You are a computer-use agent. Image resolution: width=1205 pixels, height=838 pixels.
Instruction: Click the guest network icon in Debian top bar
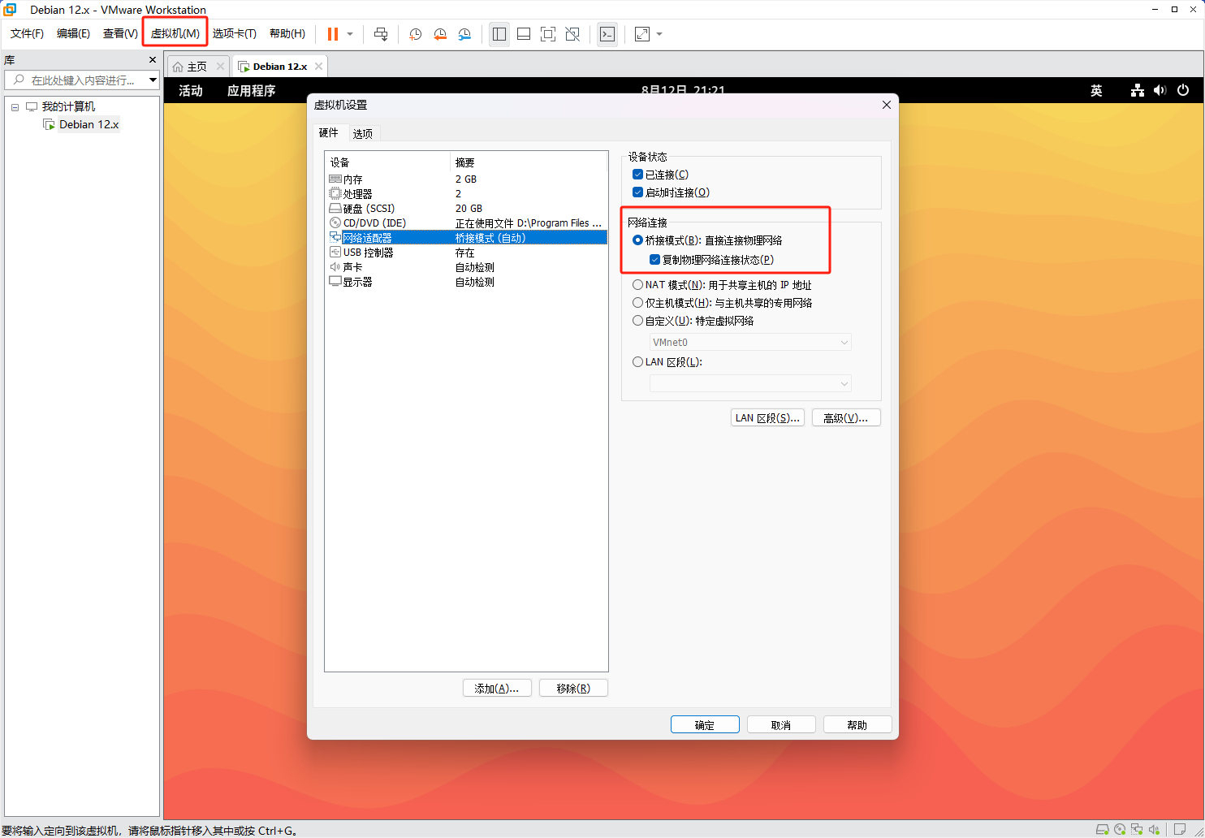point(1138,90)
